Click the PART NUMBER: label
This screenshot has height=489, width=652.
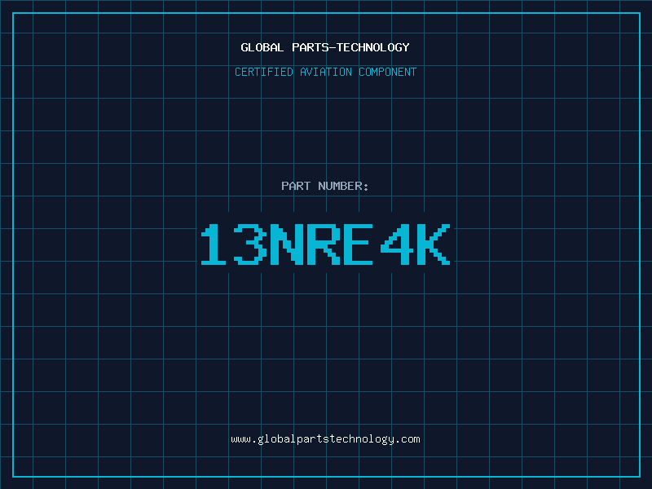click(325, 186)
